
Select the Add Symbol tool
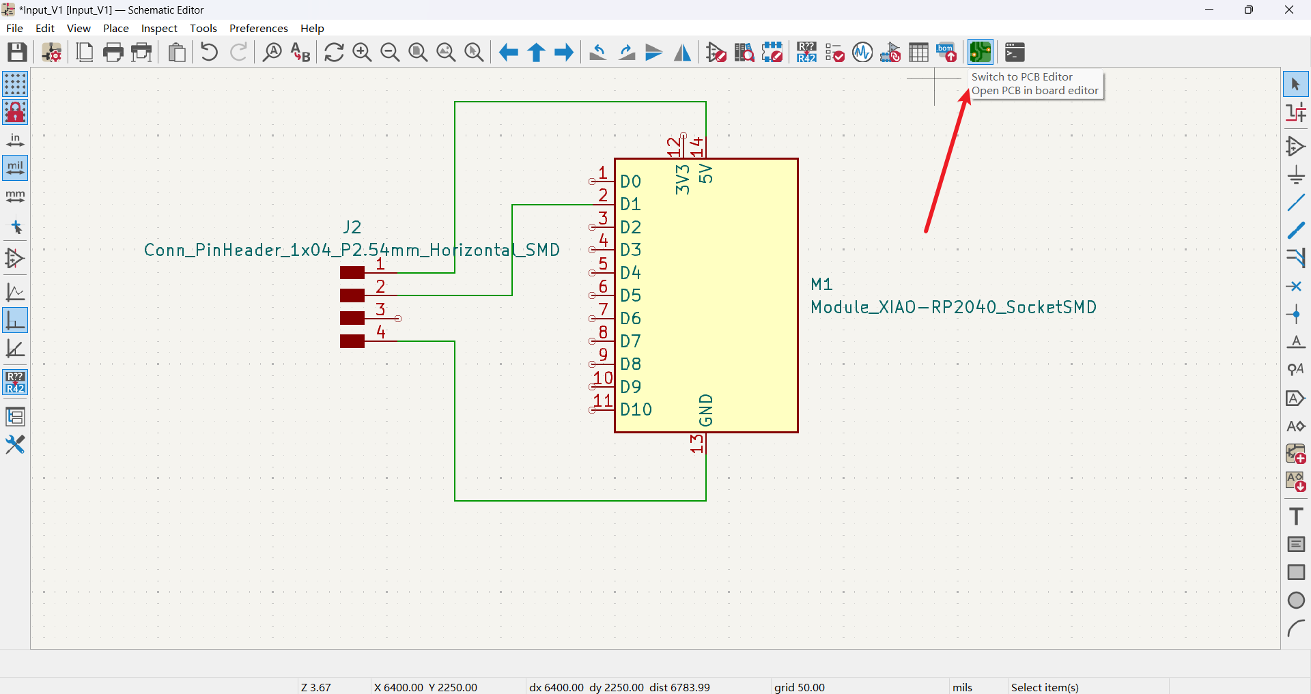pyautogui.click(x=1295, y=146)
